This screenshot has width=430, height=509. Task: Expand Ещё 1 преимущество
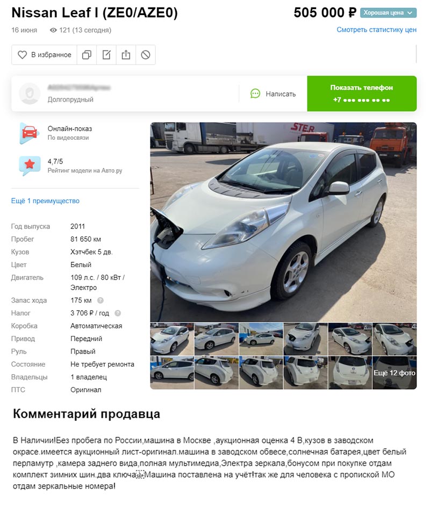45,200
